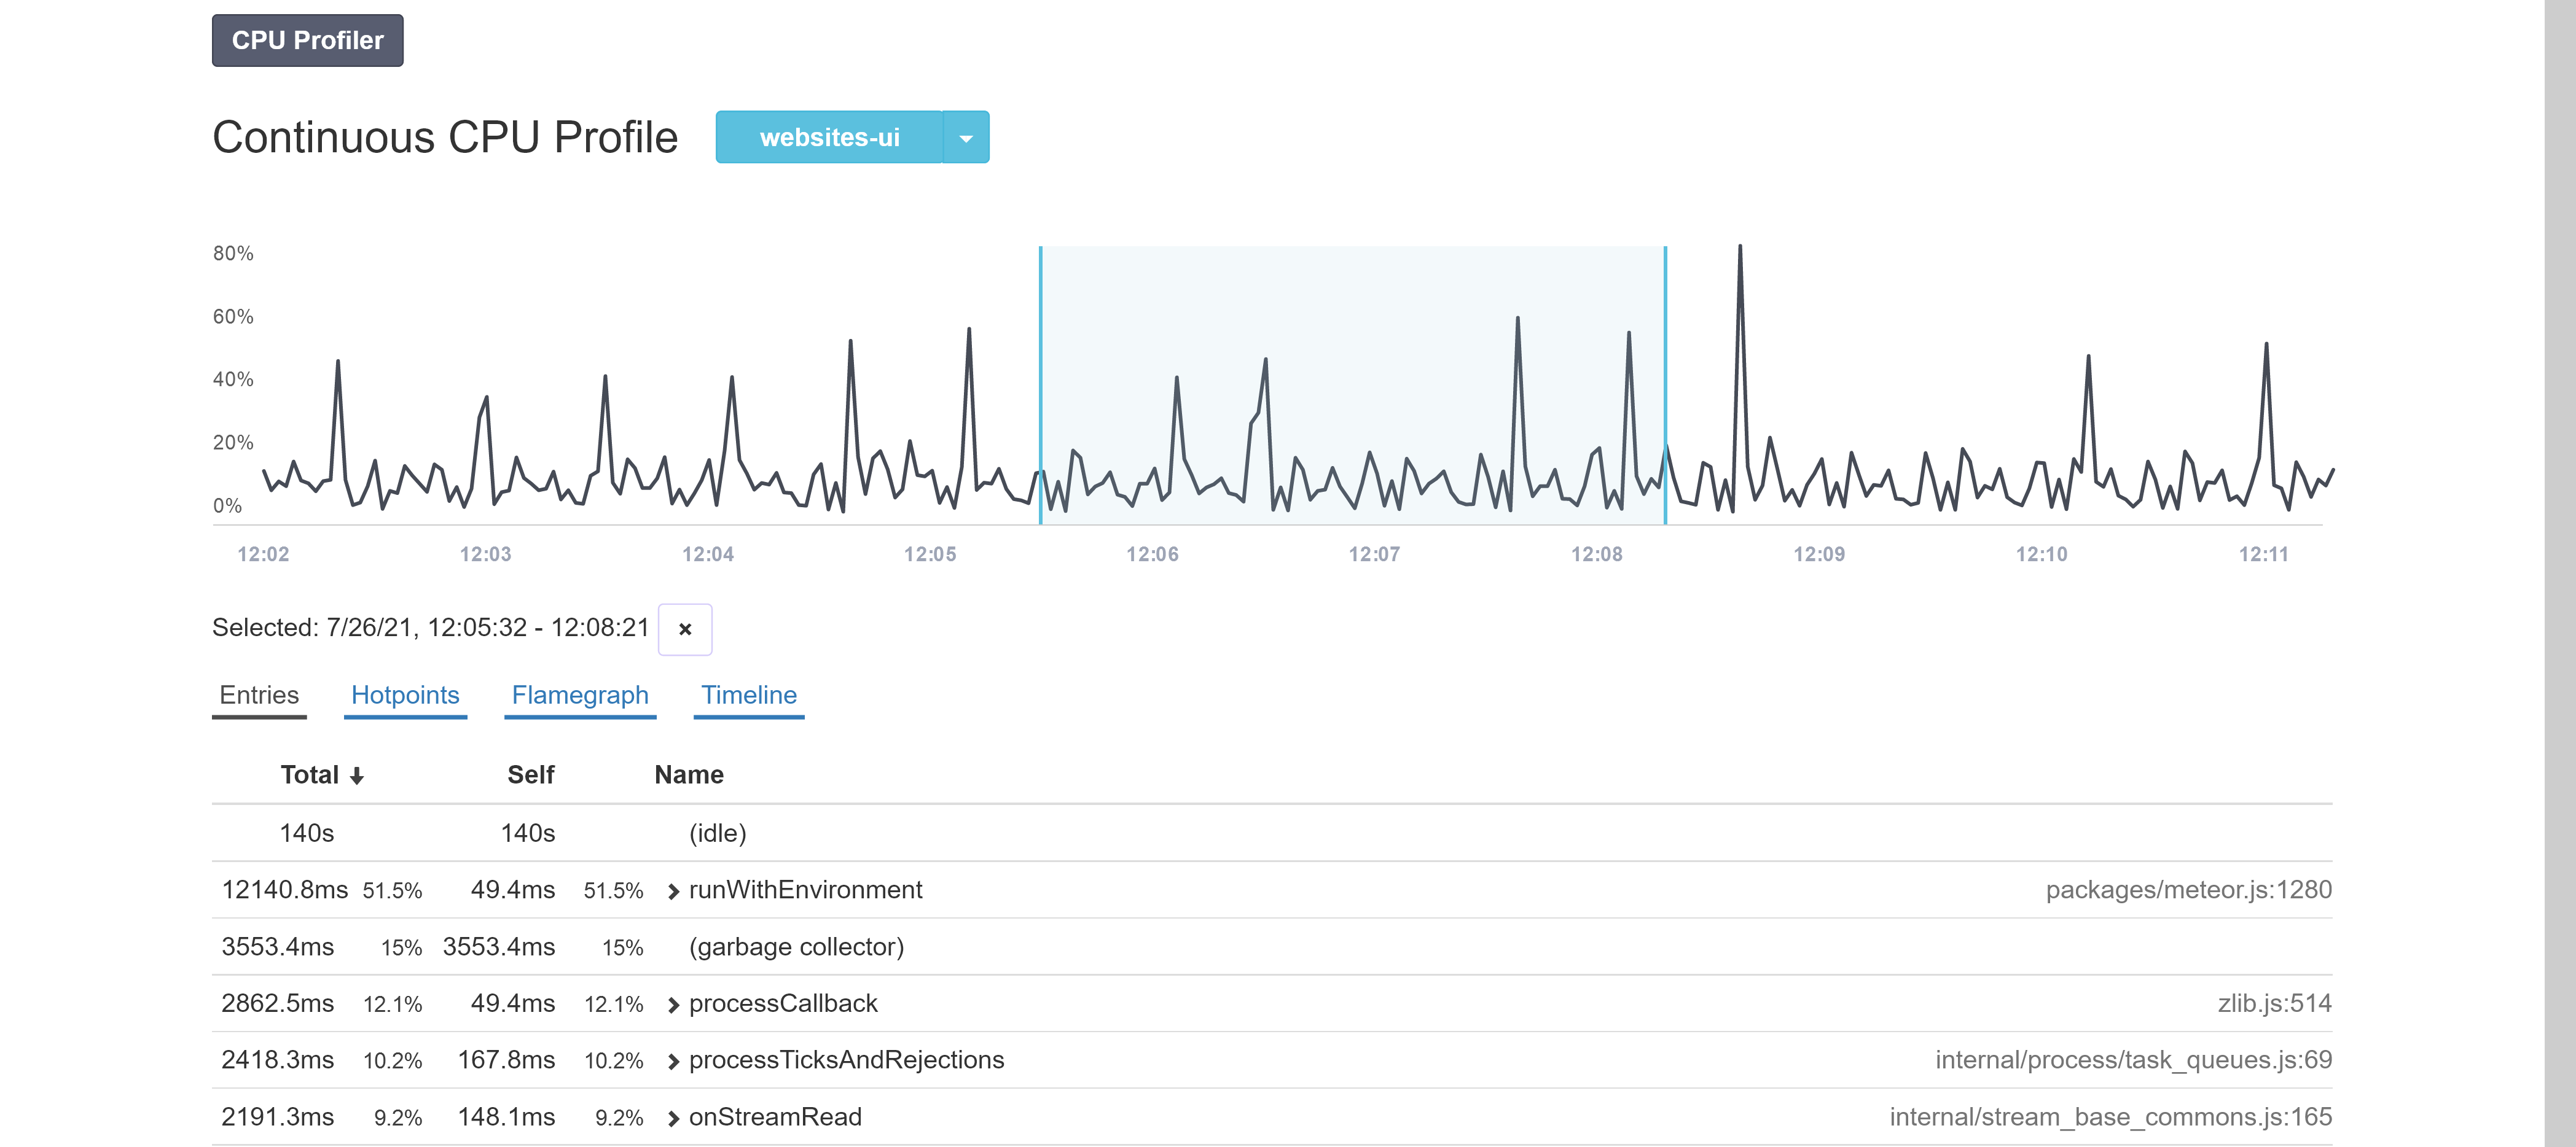Screen dimensions: 2576x1147
Task: Expand the processTicksAndRejections chevron
Action: point(673,1061)
